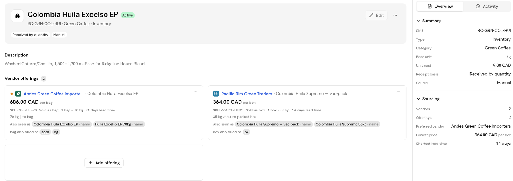Click the Colombia Huila Supremo — vac-pack alias chip
Image resolution: width=513 pixels, height=181 pixels.
tap(274, 124)
